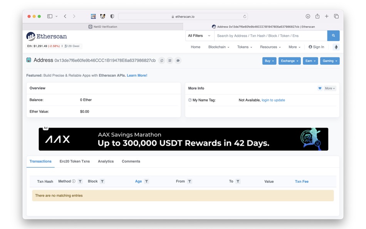Open the All Filters dropdown
The image size is (366, 229).
pos(199,36)
